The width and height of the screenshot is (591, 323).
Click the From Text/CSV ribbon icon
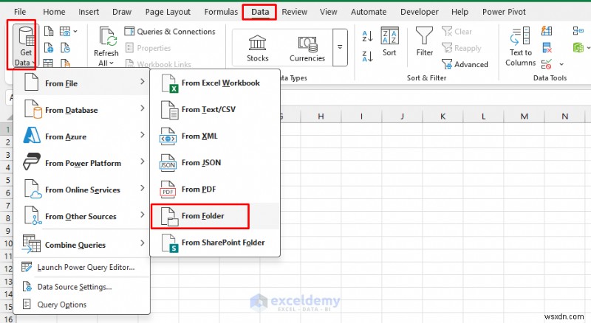coord(49,31)
